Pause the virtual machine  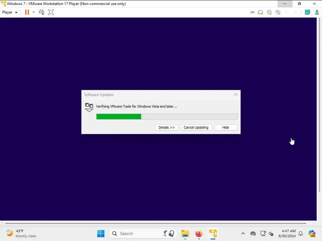click(x=27, y=12)
